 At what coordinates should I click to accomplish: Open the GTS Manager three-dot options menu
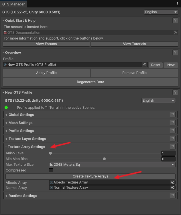tap(178, 4)
